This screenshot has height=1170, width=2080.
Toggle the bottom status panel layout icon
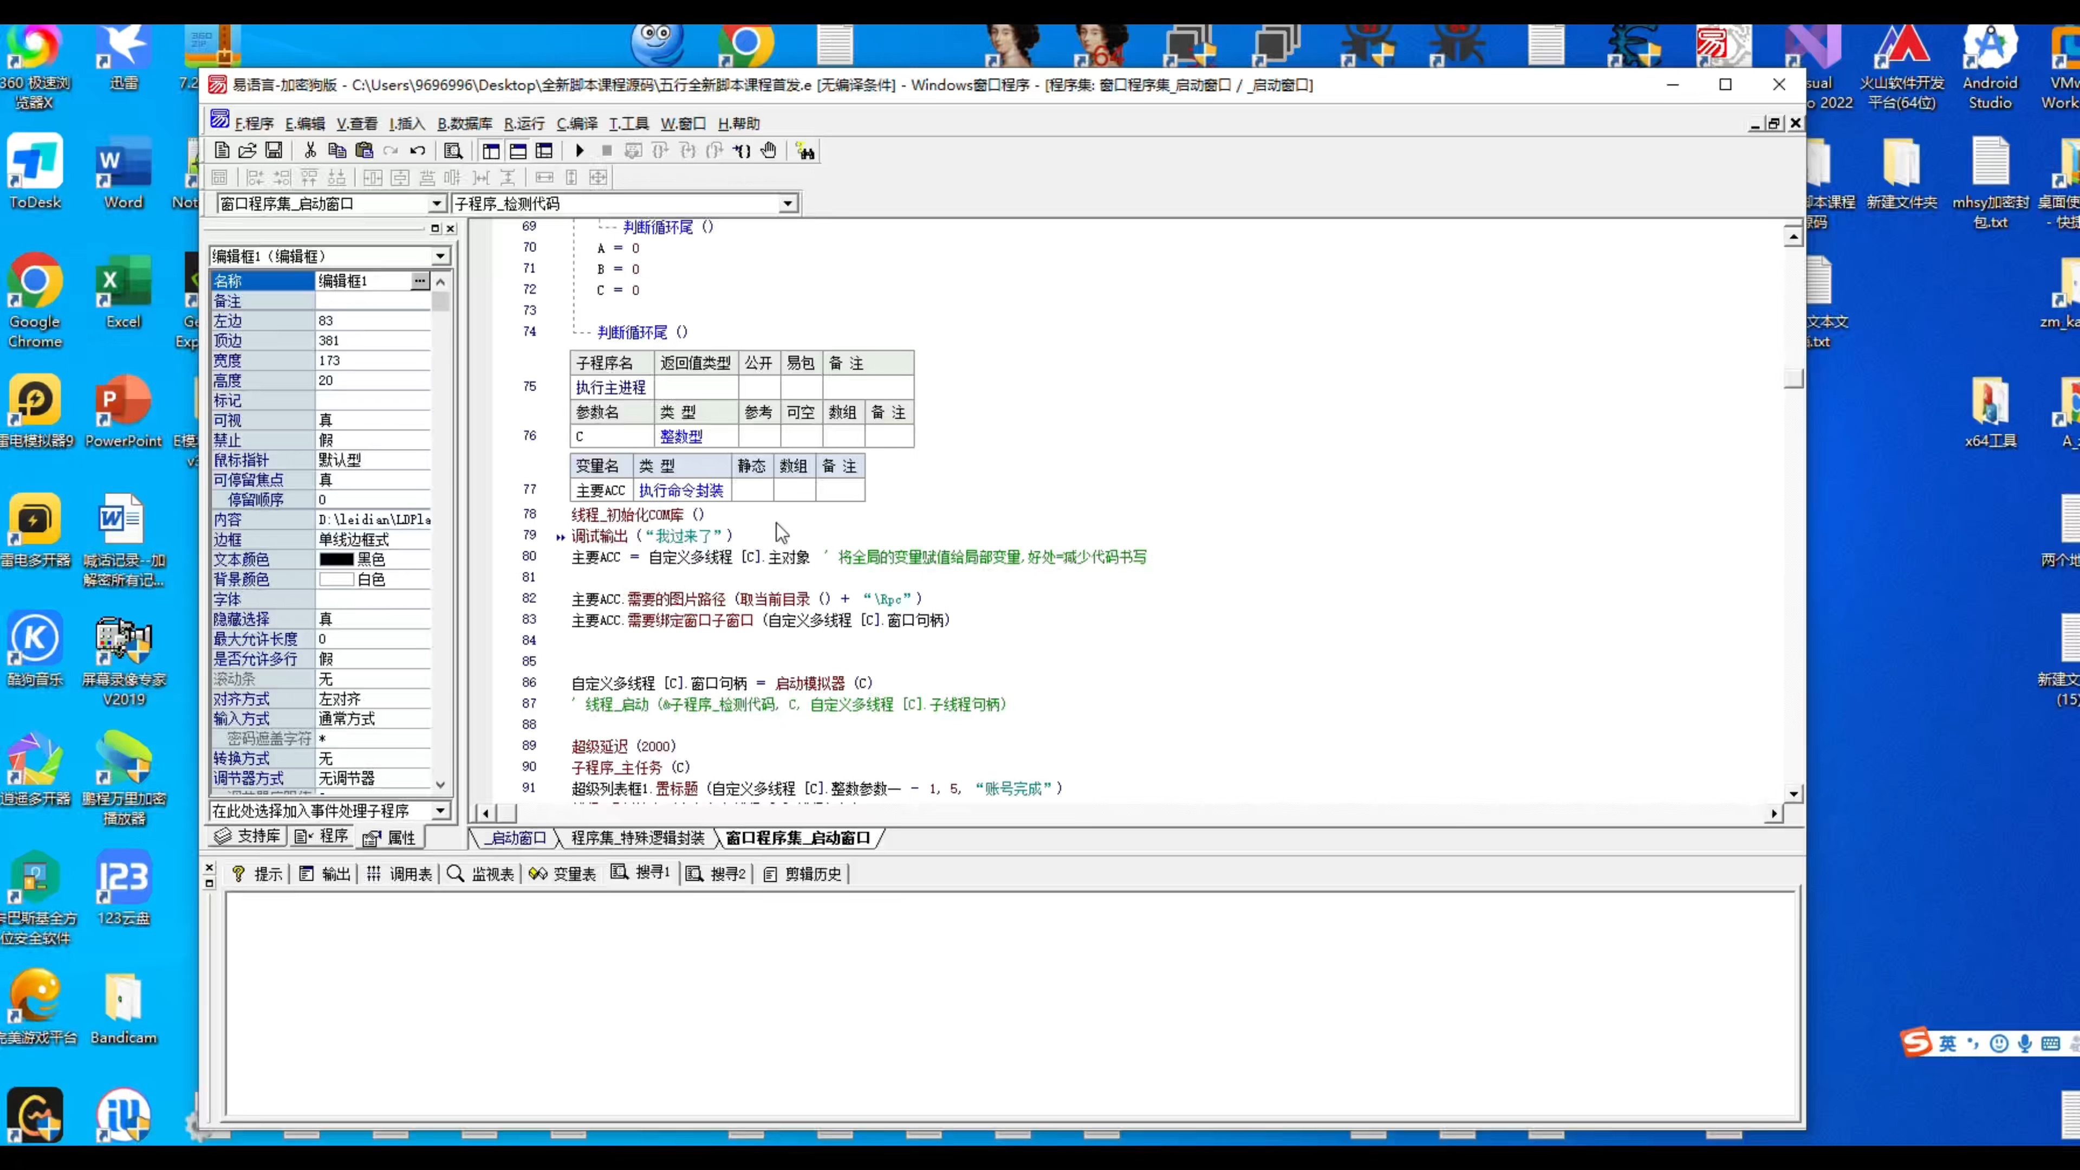(518, 150)
